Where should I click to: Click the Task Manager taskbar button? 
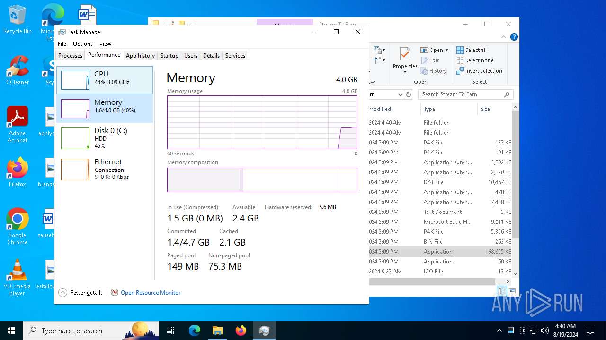[x=264, y=331]
